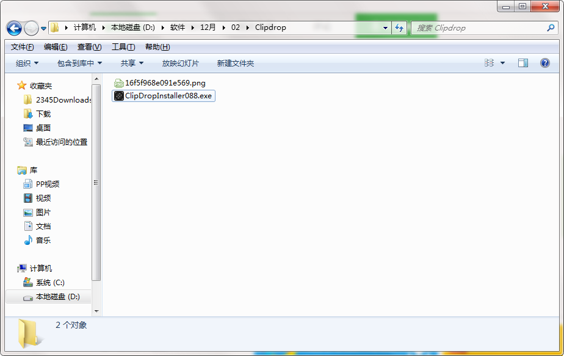
Task: Open the 文档 library
Action: (43, 227)
